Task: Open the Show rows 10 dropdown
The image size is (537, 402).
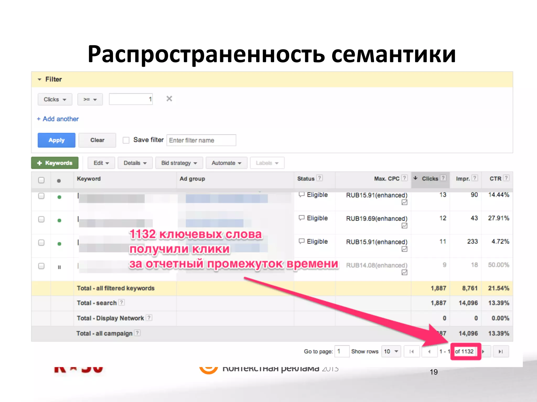Action: (x=391, y=351)
